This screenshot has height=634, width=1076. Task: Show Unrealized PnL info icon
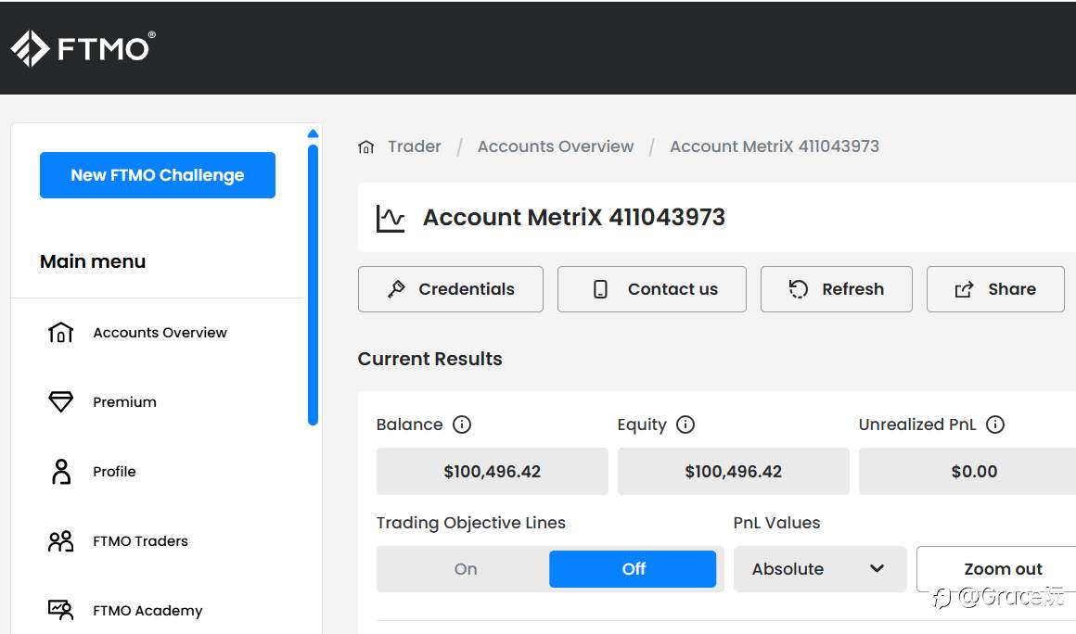tap(995, 425)
